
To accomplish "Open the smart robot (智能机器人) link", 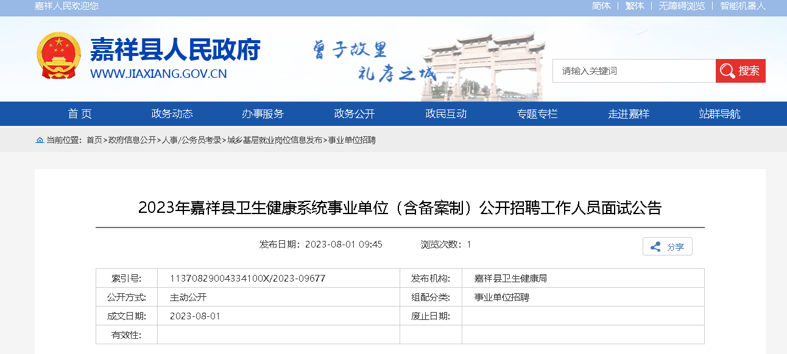I will [743, 6].
